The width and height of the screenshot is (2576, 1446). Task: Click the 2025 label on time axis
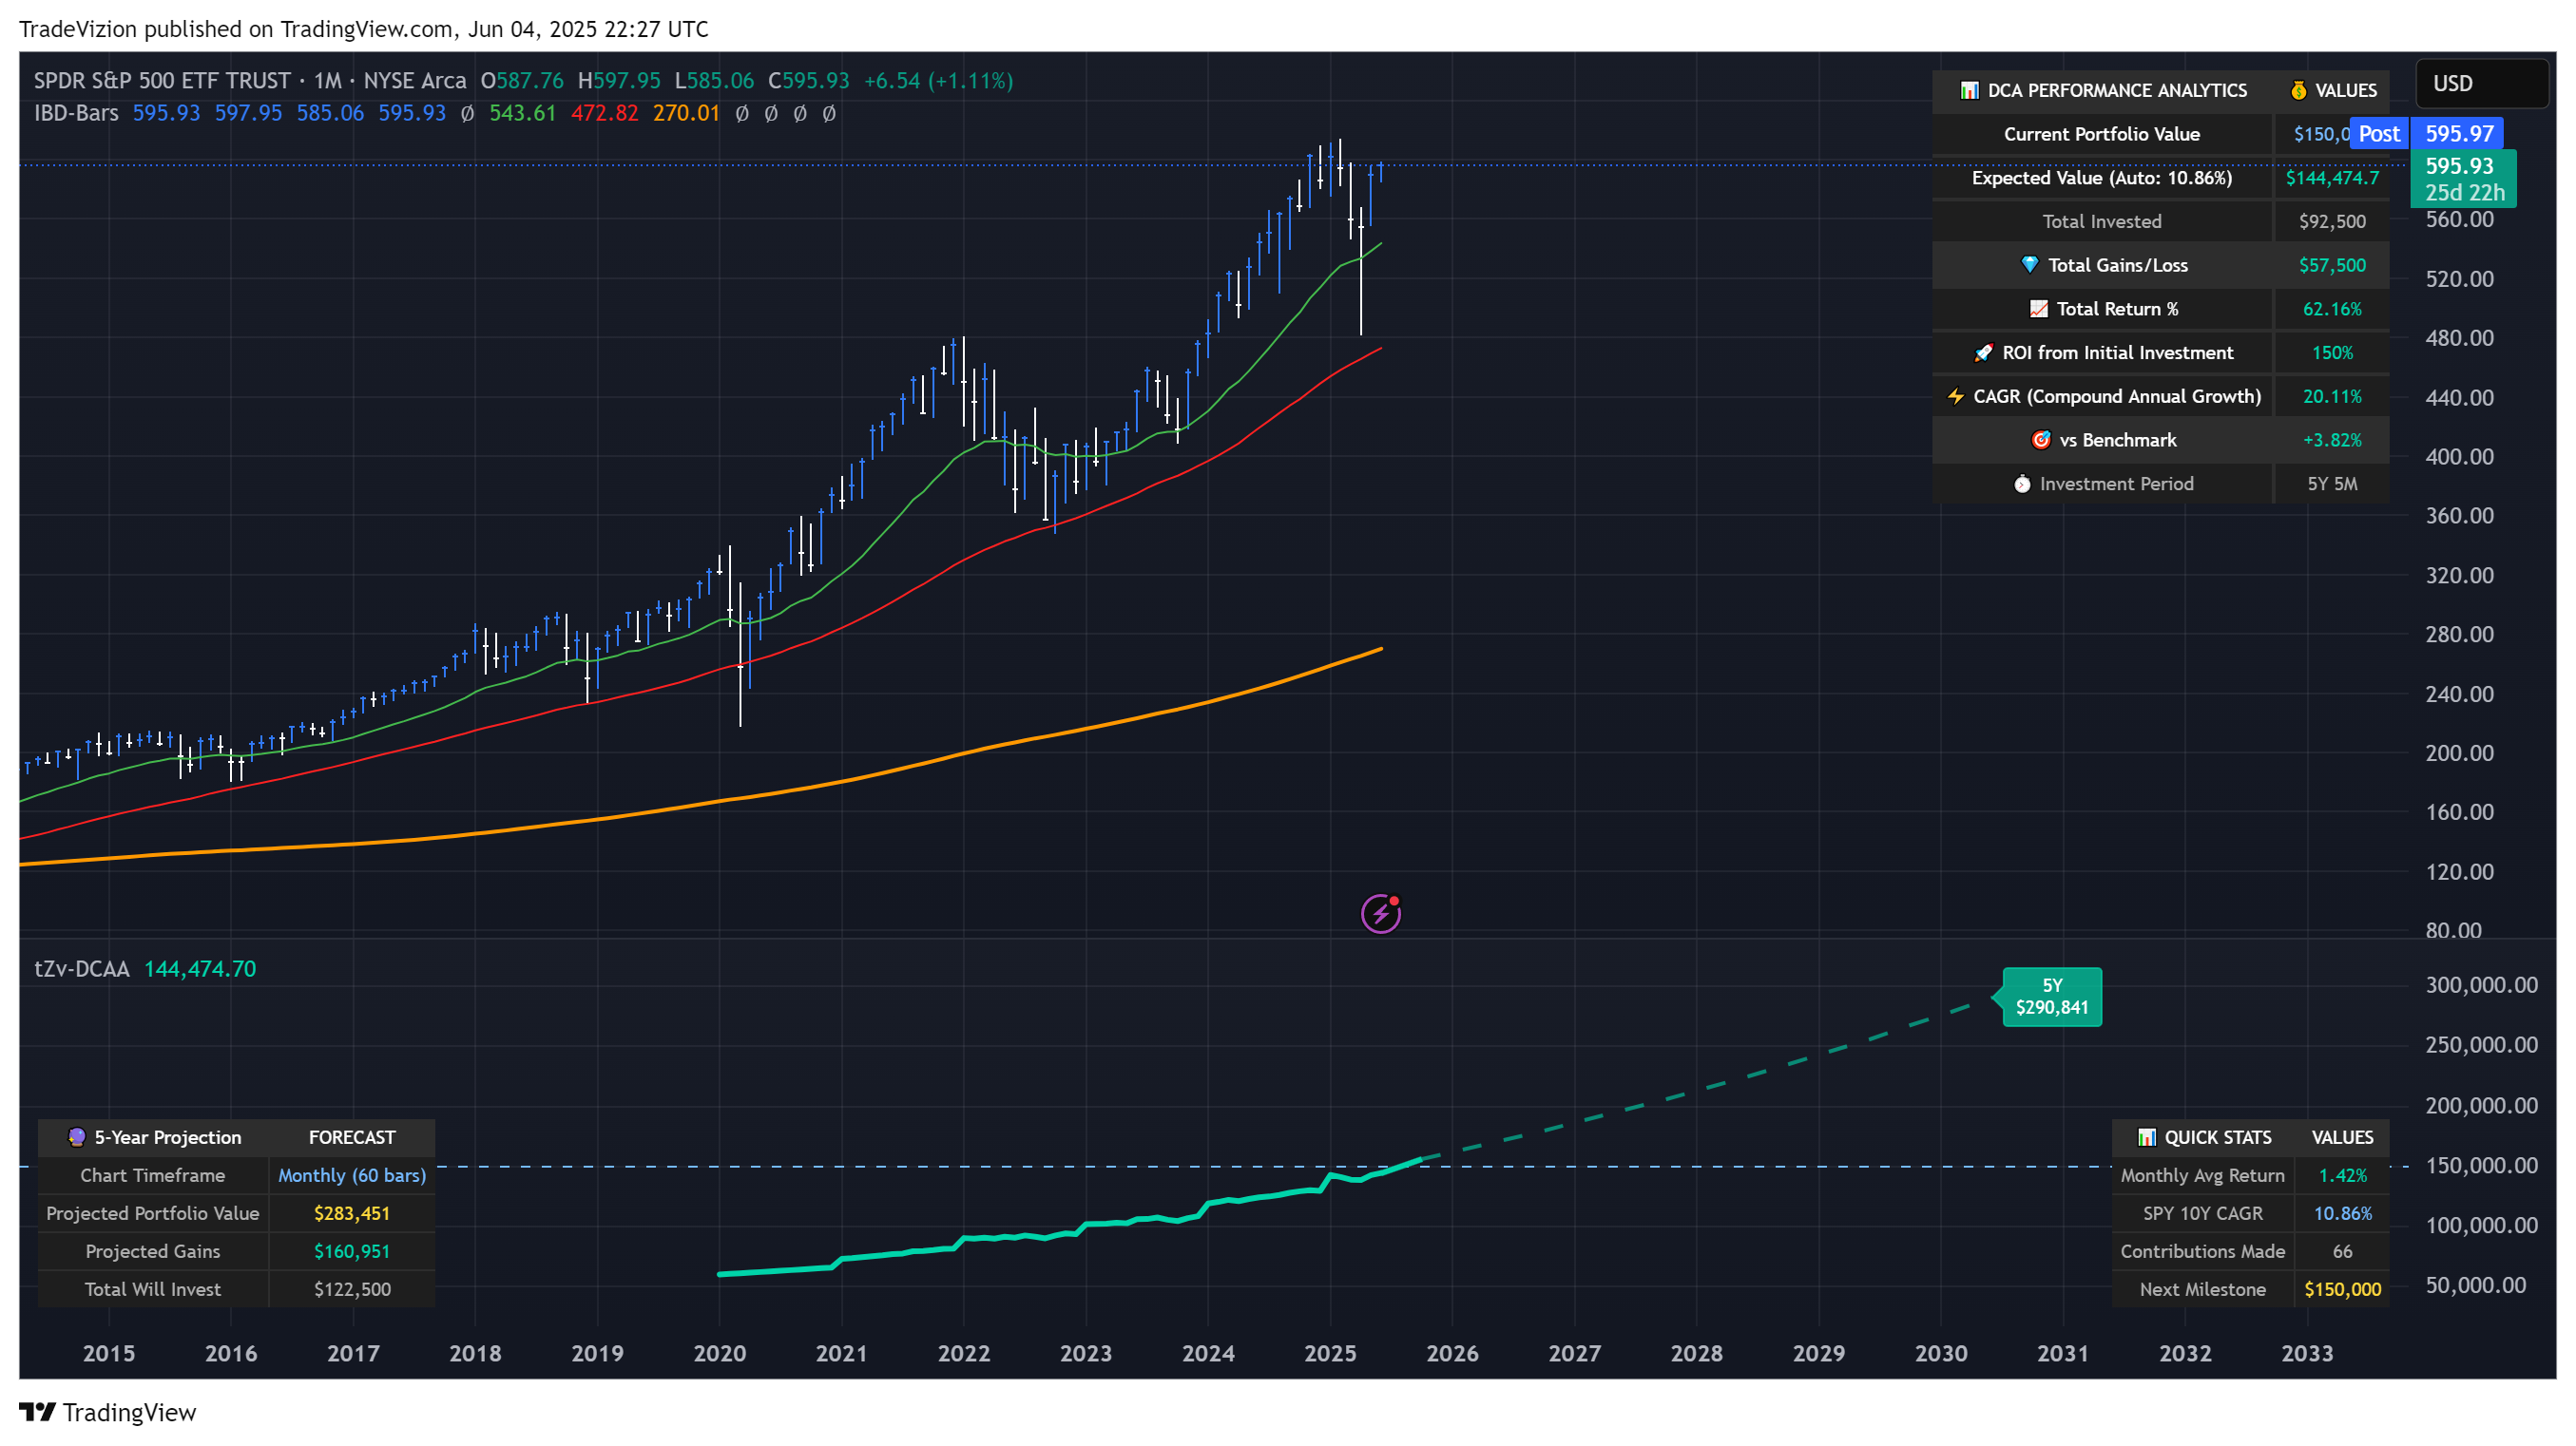click(1330, 1353)
